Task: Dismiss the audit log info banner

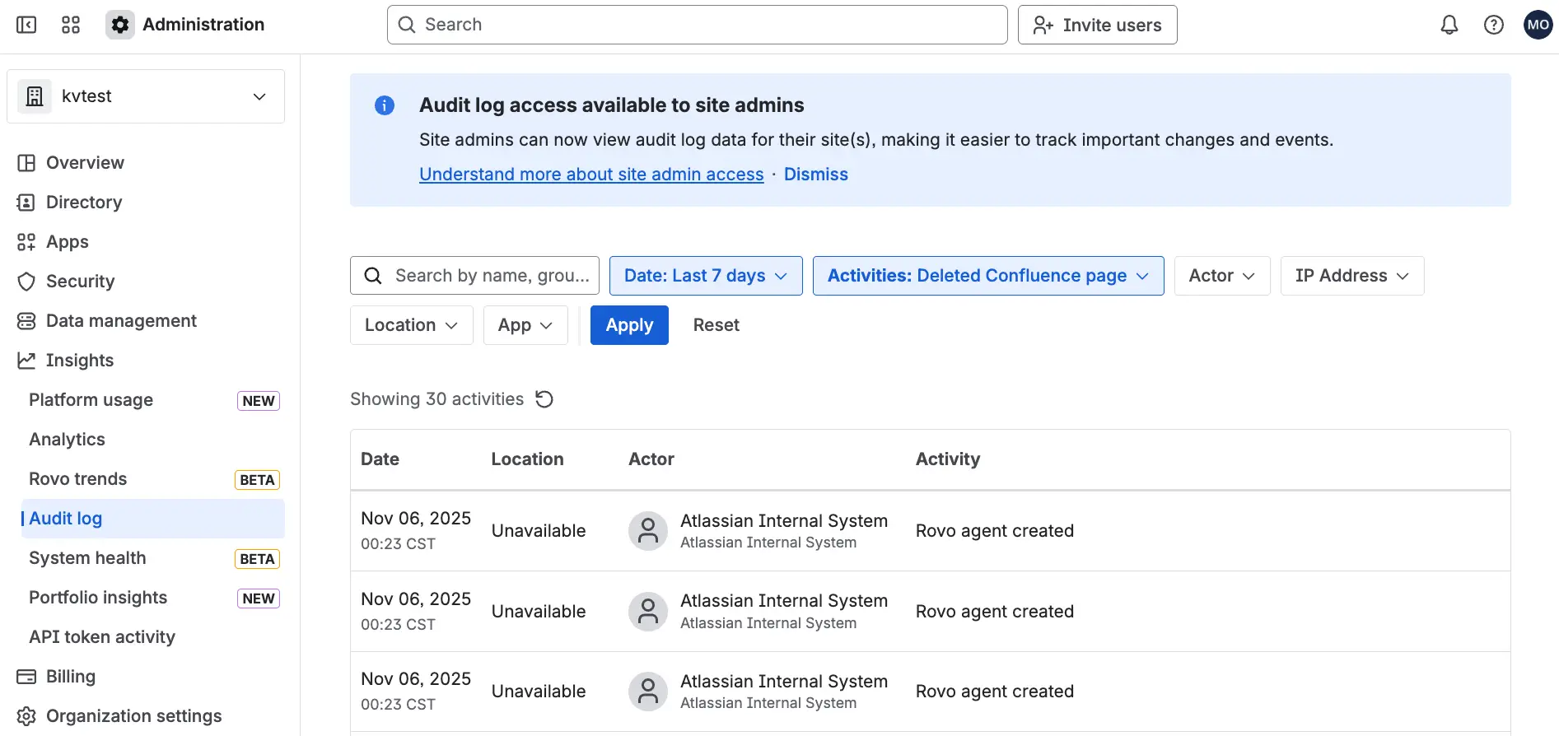Action: pos(815,175)
